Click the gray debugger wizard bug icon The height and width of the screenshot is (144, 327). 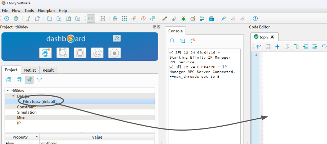tap(174, 18)
